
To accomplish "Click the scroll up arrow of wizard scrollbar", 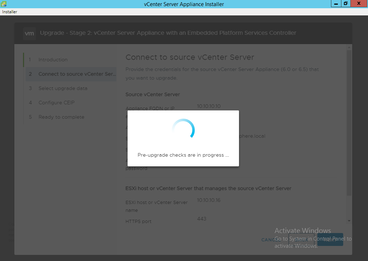I will click(x=349, y=48).
